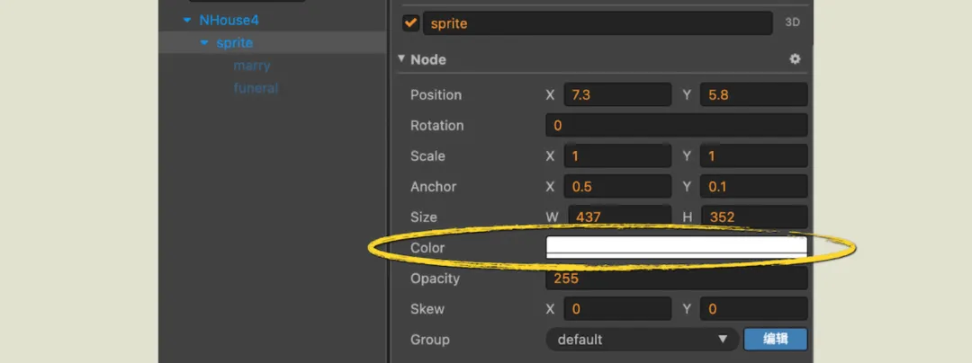Click the 编辑 button beside Group
Screen dimensions: 972x363
pyautogui.click(x=775, y=340)
